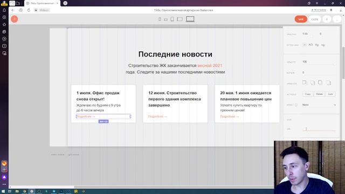
Task: Click the third arrange layer icon
Action: 320,82
